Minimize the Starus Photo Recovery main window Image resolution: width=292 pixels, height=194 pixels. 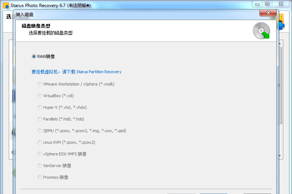coord(257,4)
